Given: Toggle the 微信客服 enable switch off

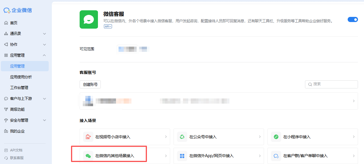Looking at the screenshot, I should tap(353, 19).
